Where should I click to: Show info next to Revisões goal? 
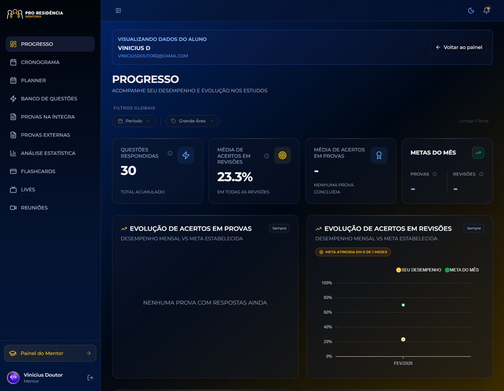[481, 174]
